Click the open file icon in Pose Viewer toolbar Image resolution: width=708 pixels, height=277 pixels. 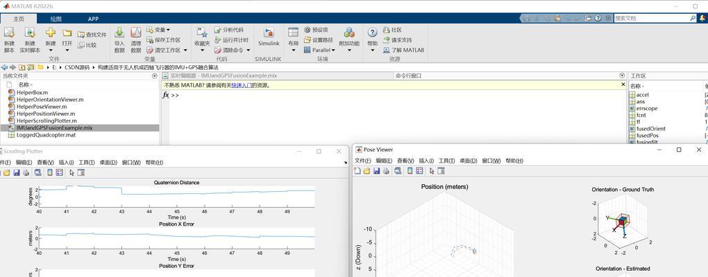click(x=366, y=171)
